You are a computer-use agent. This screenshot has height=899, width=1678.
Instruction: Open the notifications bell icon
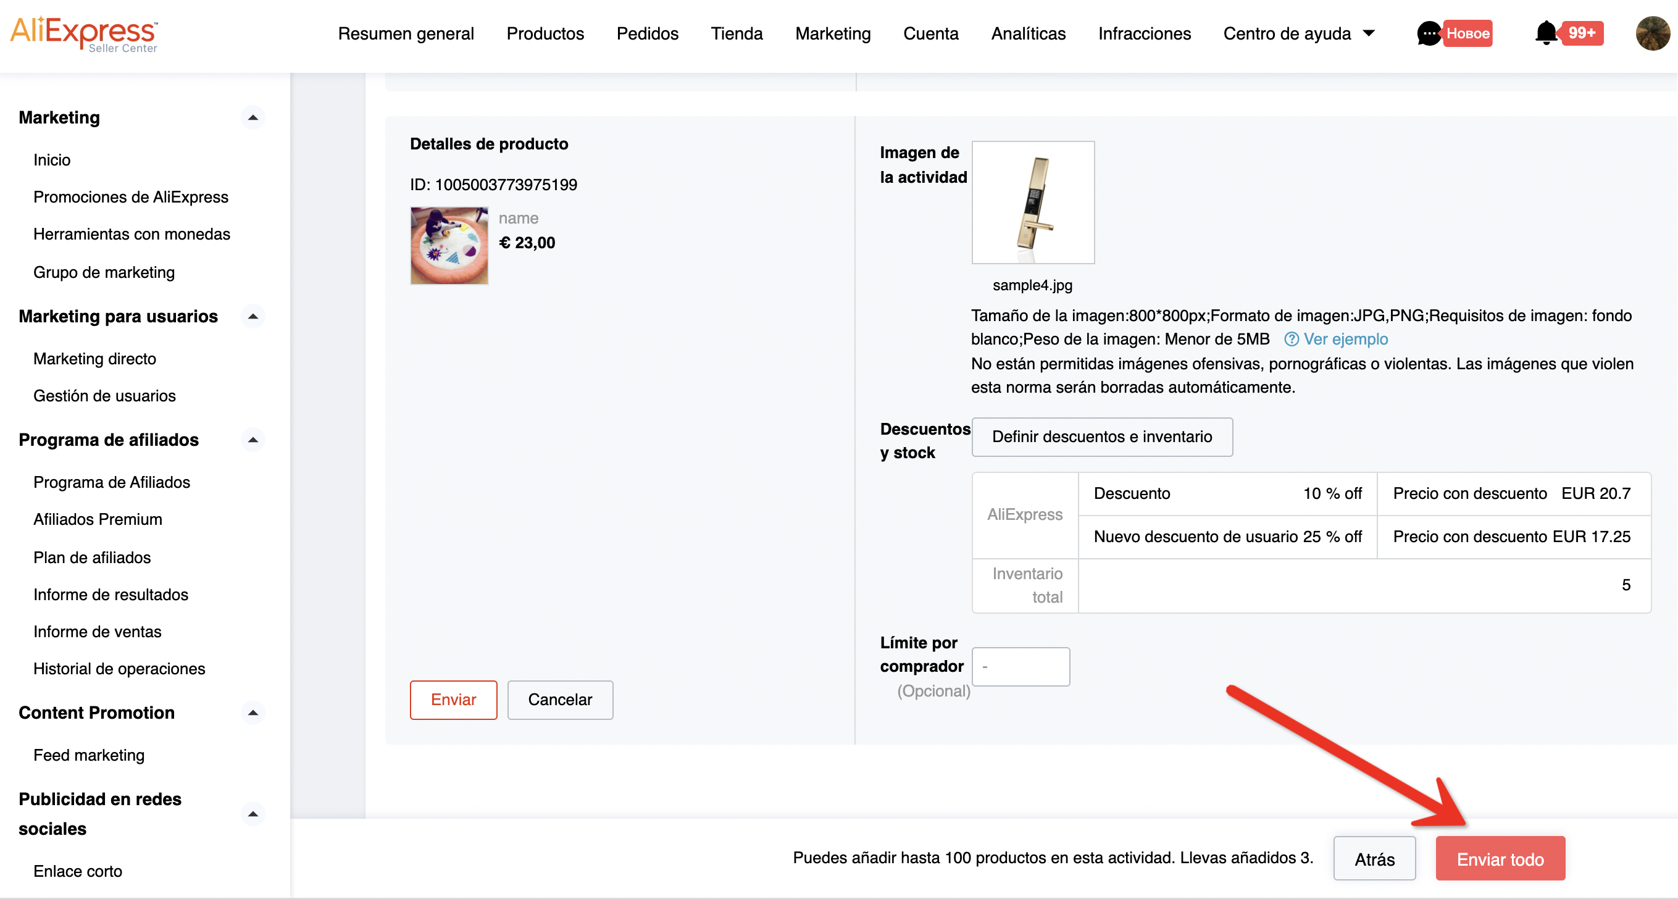pos(1546,33)
